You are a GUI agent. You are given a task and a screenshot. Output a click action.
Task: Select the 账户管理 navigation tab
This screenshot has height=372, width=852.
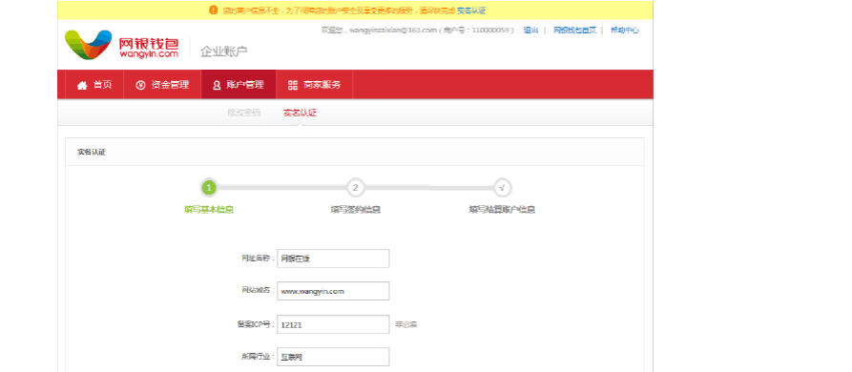click(x=239, y=85)
